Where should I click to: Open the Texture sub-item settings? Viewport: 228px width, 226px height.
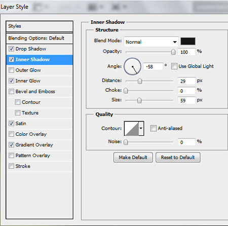tap(30, 113)
